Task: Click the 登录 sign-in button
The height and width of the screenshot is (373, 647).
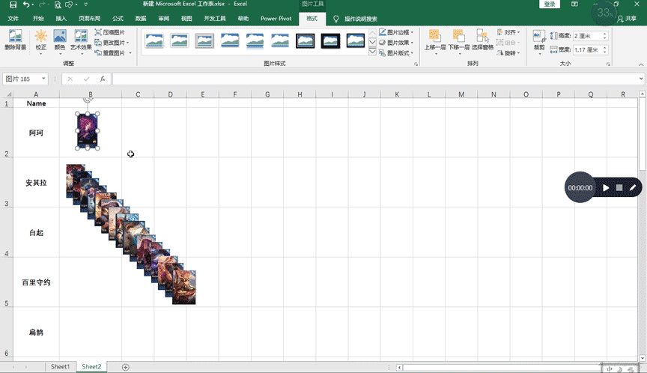Action: (550, 4)
